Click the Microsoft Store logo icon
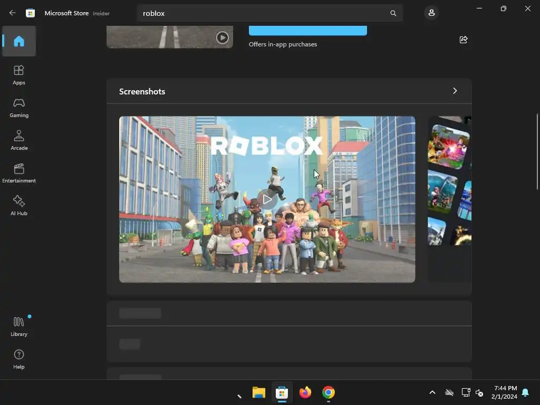 tap(30, 13)
